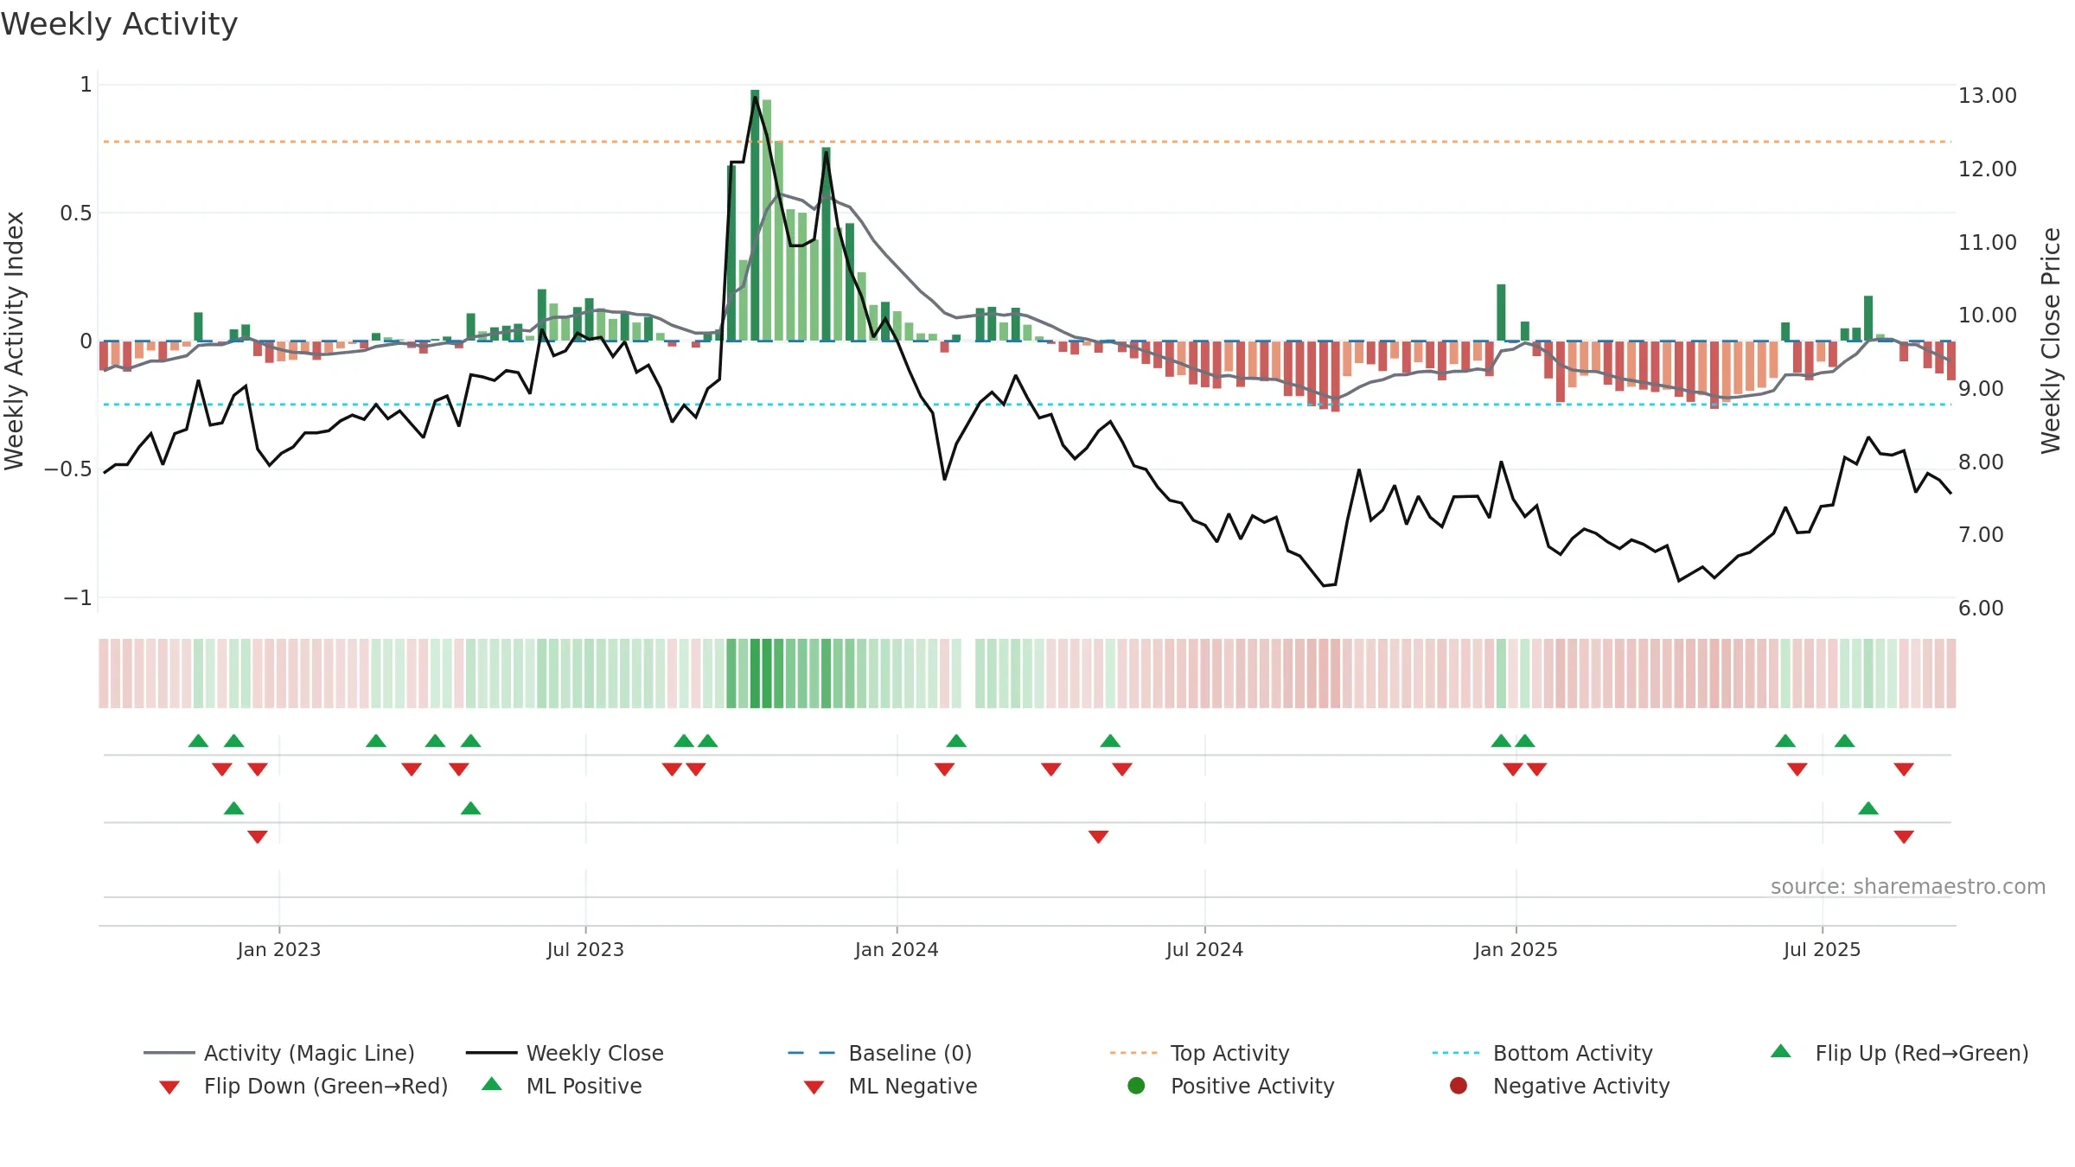Click the Positive Activity legend green circle
Viewport: 2075px width, 1167px height.
1137,1086
